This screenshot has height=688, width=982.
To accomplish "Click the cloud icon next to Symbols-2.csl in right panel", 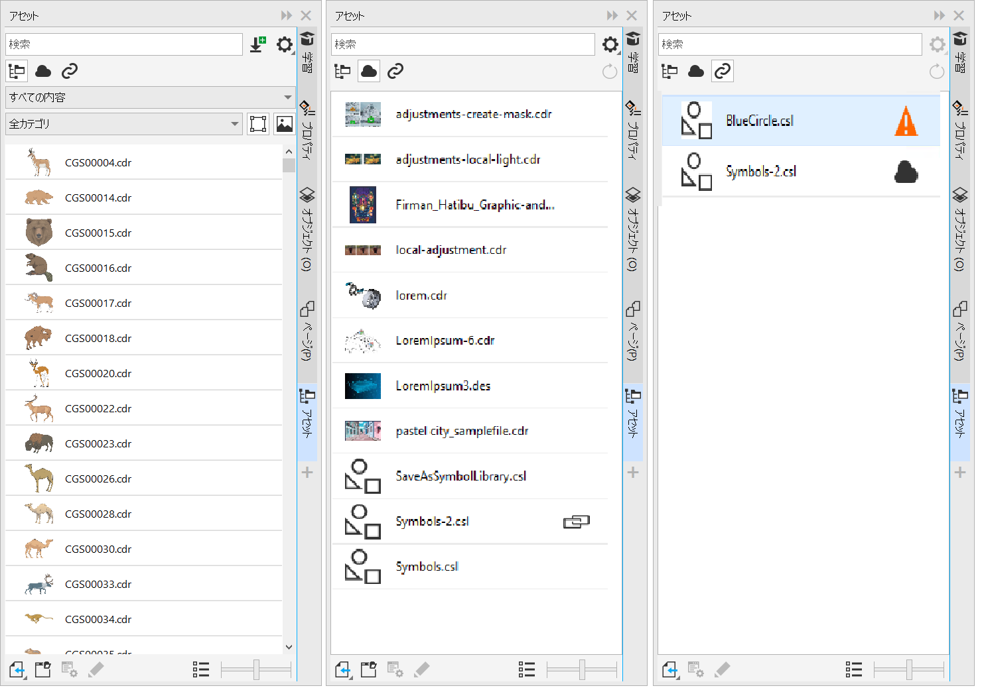I will click(x=906, y=172).
